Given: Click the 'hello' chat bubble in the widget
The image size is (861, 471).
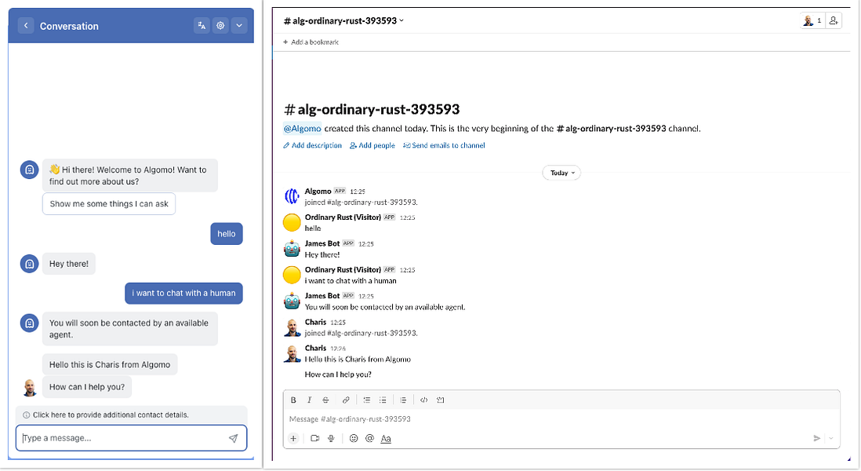Looking at the screenshot, I should (227, 234).
